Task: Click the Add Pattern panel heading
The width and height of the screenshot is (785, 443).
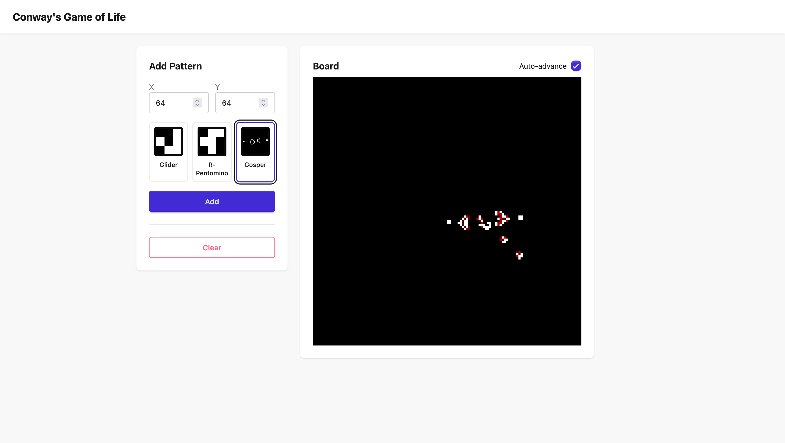Action: coord(175,66)
